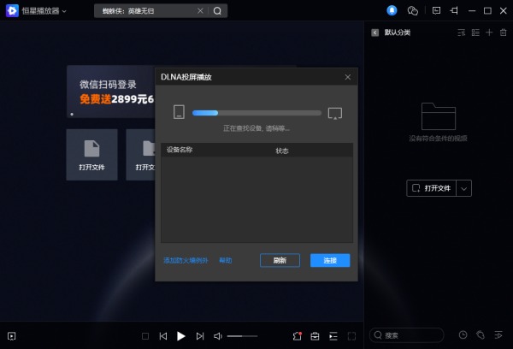Click the device search progress bar
This screenshot has width=513, height=349.
click(256, 113)
